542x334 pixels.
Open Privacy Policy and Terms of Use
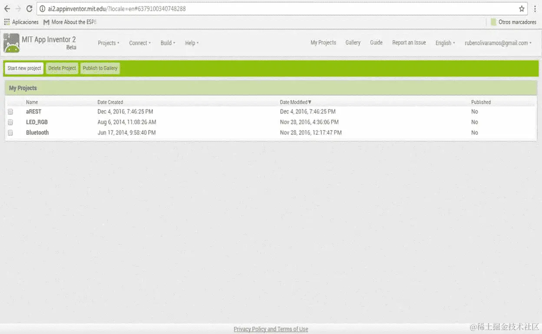pos(271,329)
